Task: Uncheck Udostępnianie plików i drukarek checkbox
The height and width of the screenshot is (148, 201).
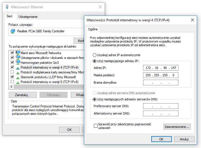Action: click(x=12, y=57)
